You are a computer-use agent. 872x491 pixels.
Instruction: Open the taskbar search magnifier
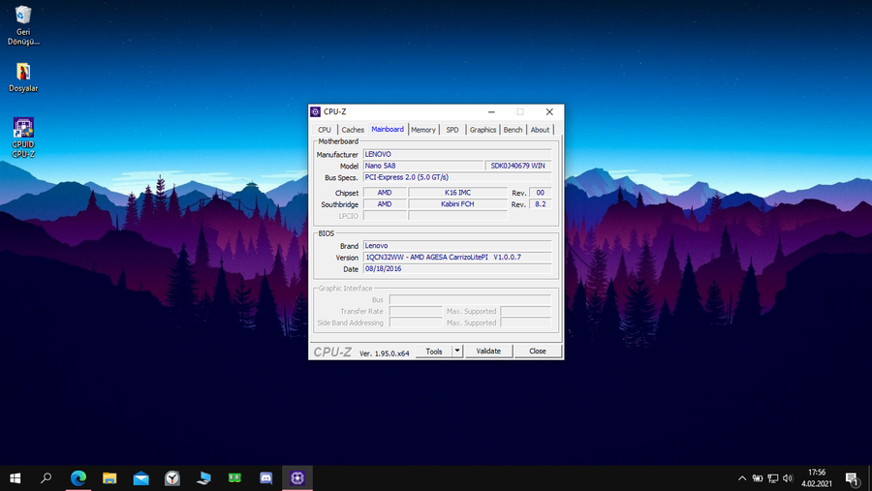click(x=47, y=478)
